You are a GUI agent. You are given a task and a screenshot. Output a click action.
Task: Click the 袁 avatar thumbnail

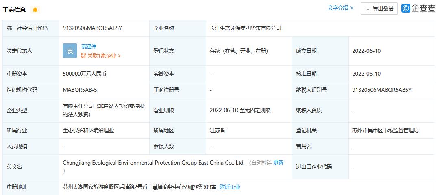click(x=70, y=51)
